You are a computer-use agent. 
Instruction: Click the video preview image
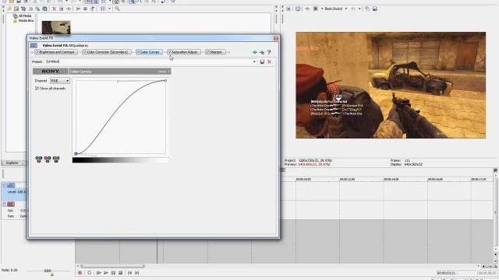point(391,85)
